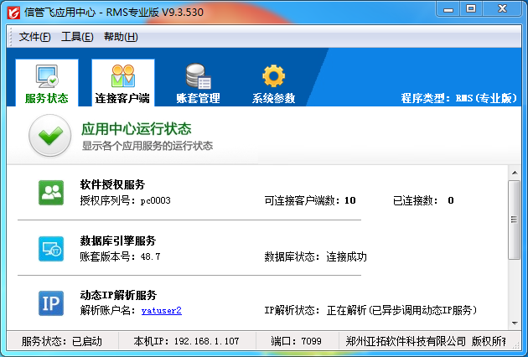Open the 文件(F) menu
This screenshot has width=528, height=357.
tap(34, 37)
